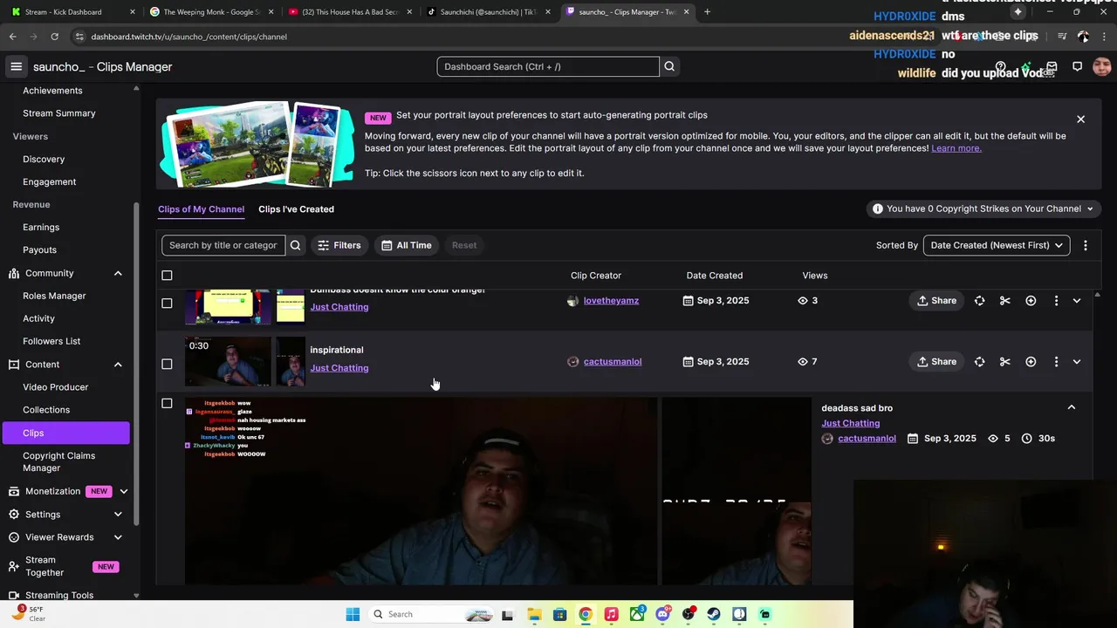Open the dashboard hamburger menu

click(x=16, y=66)
